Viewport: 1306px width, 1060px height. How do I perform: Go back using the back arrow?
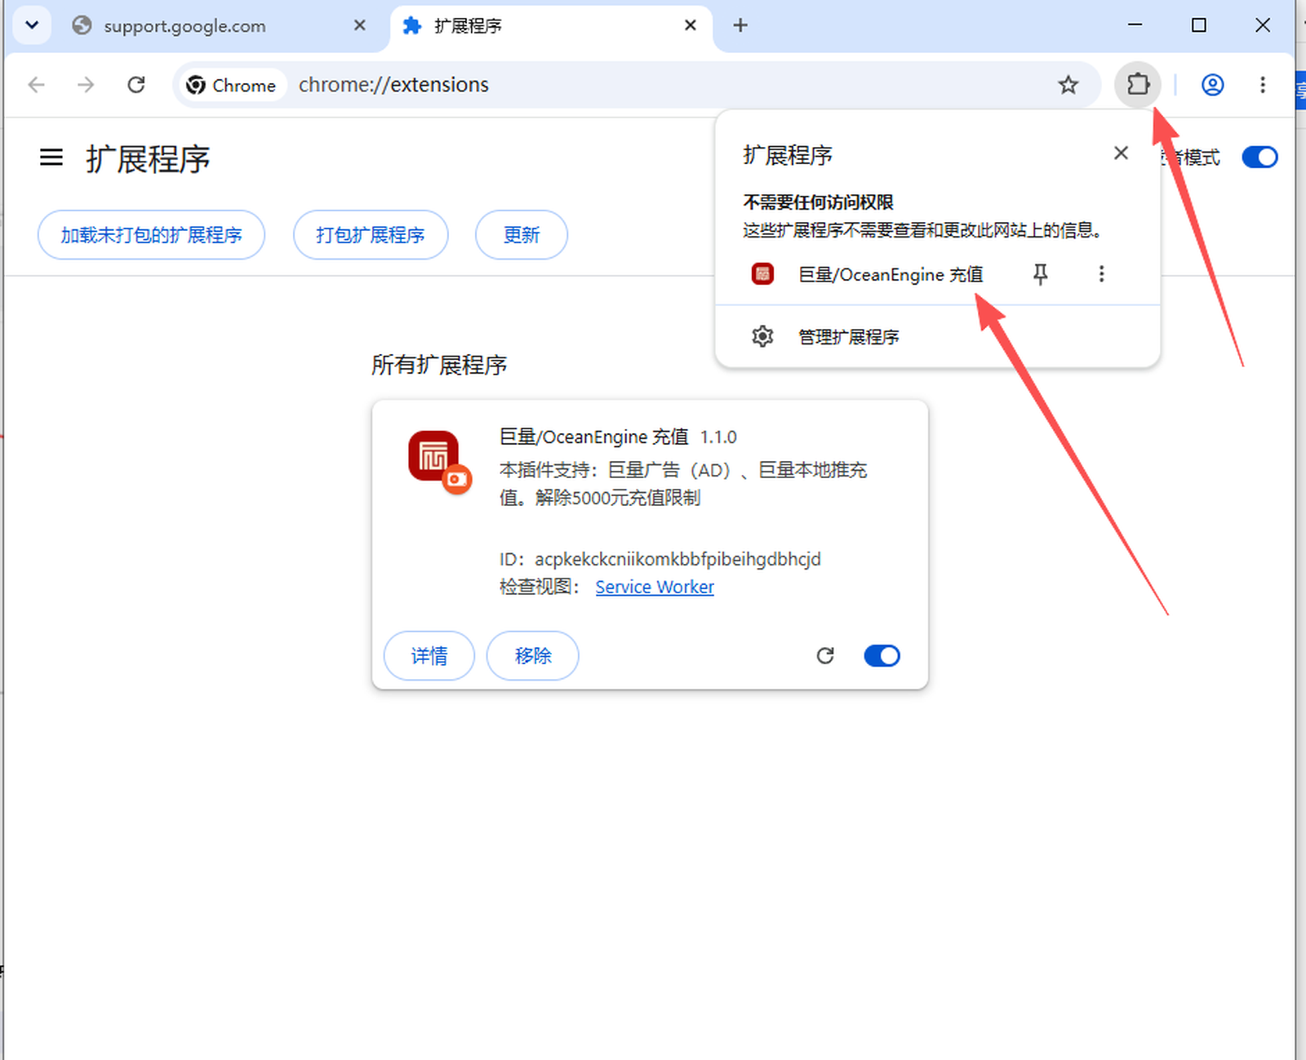[36, 84]
